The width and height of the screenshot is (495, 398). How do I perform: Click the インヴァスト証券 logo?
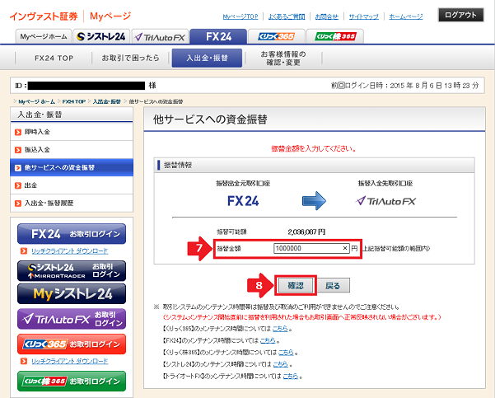click(x=44, y=16)
